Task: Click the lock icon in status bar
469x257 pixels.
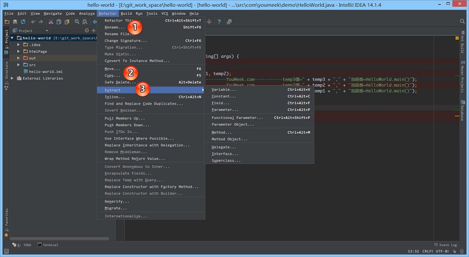Action: click(454, 251)
